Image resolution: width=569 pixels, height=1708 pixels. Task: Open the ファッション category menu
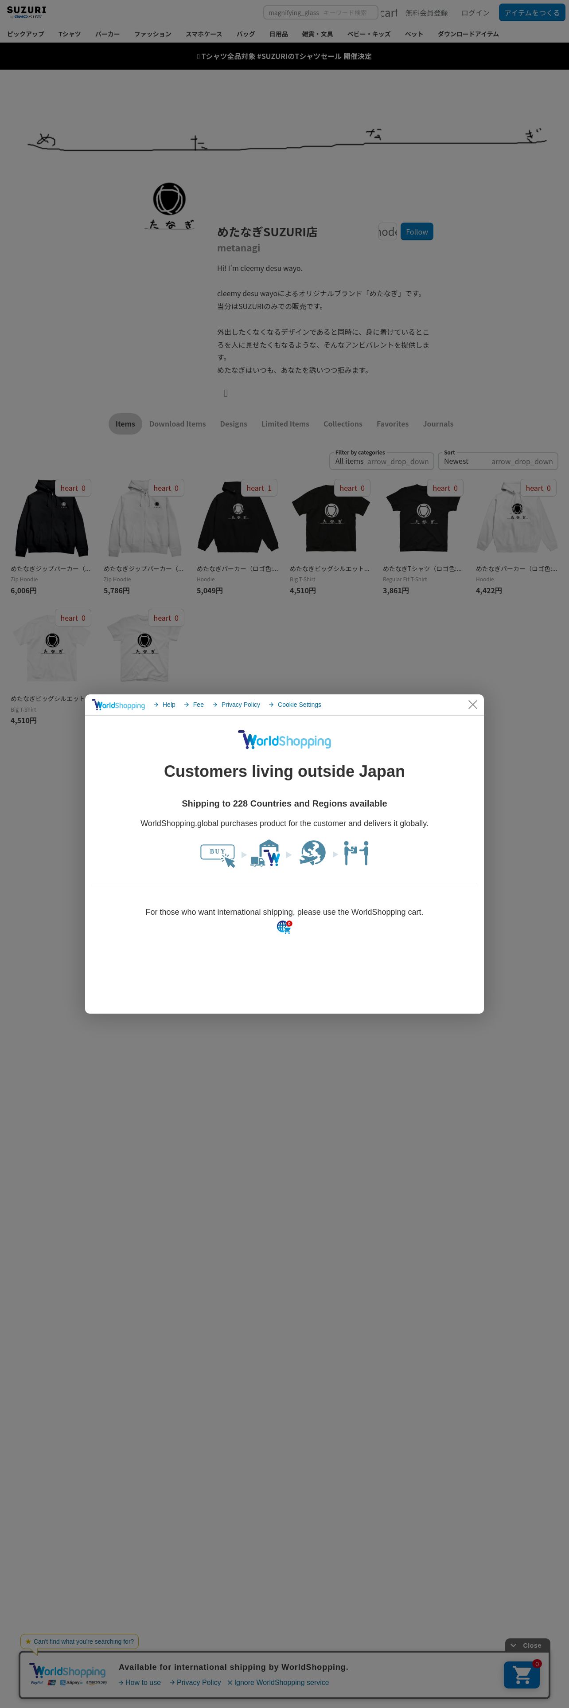153,34
